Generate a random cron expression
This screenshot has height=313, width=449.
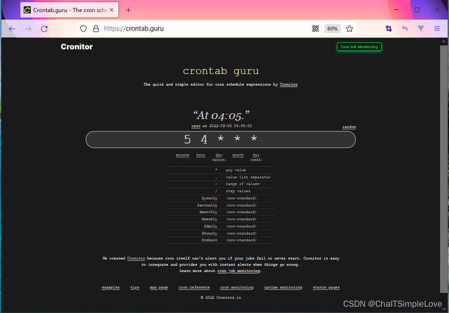[349, 127]
